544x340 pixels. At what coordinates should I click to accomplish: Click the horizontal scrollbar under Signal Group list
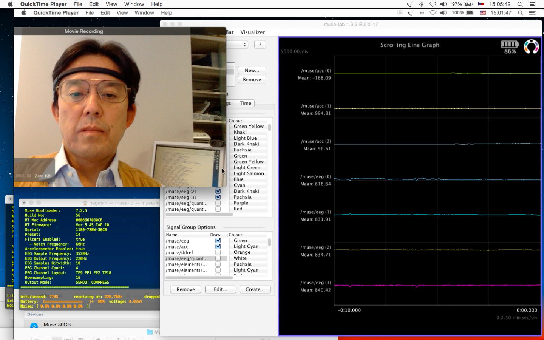(199, 278)
